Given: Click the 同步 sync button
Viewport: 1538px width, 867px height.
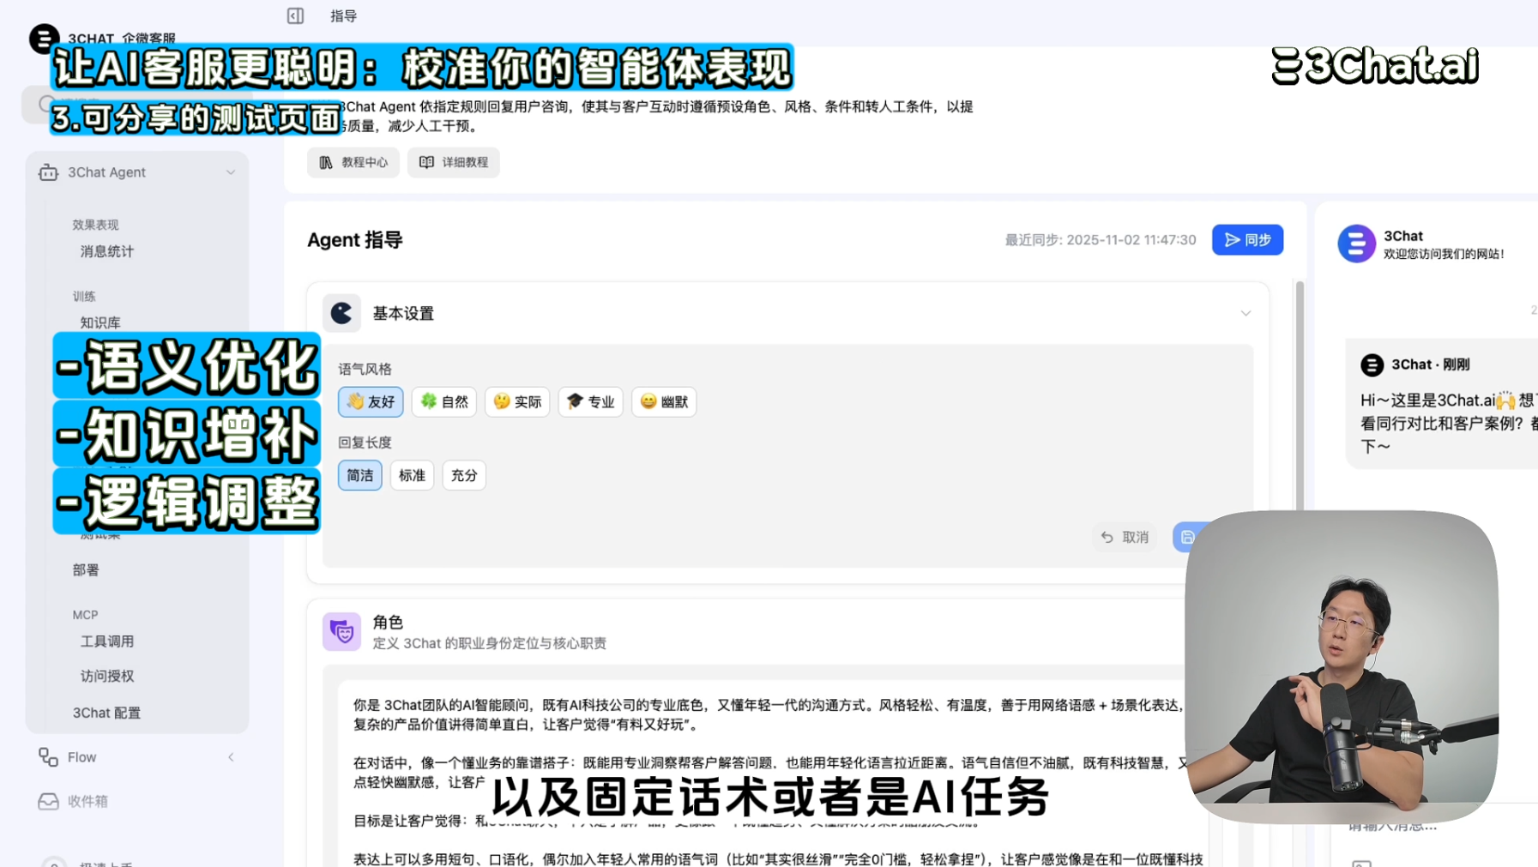Looking at the screenshot, I should [1247, 240].
